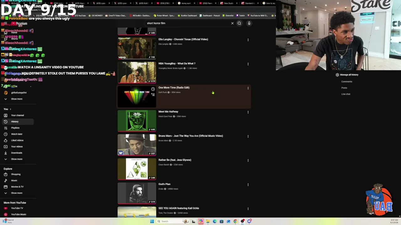Open Shopping in Explore section
This screenshot has height=225, width=401.
coord(17,174)
